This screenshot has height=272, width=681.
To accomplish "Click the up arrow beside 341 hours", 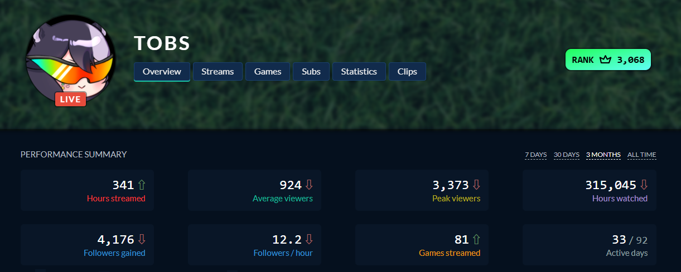I will coord(142,185).
